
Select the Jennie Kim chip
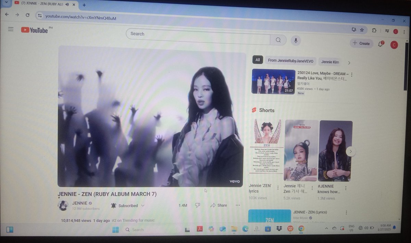coord(330,62)
